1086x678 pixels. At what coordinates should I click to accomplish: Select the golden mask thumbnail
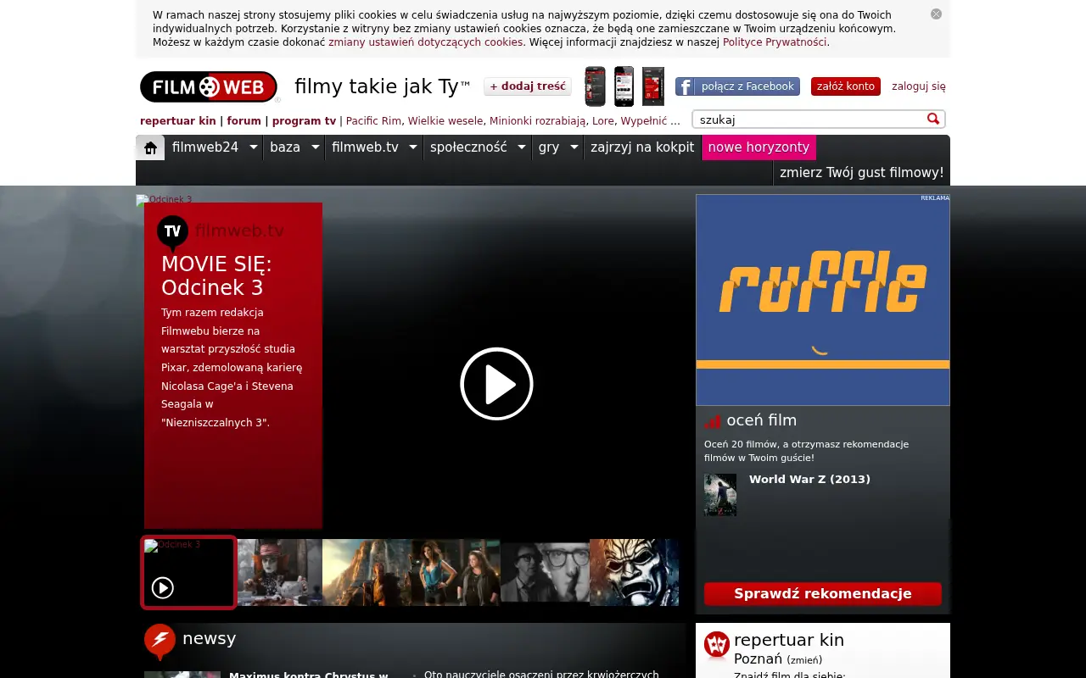click(634, 572)
